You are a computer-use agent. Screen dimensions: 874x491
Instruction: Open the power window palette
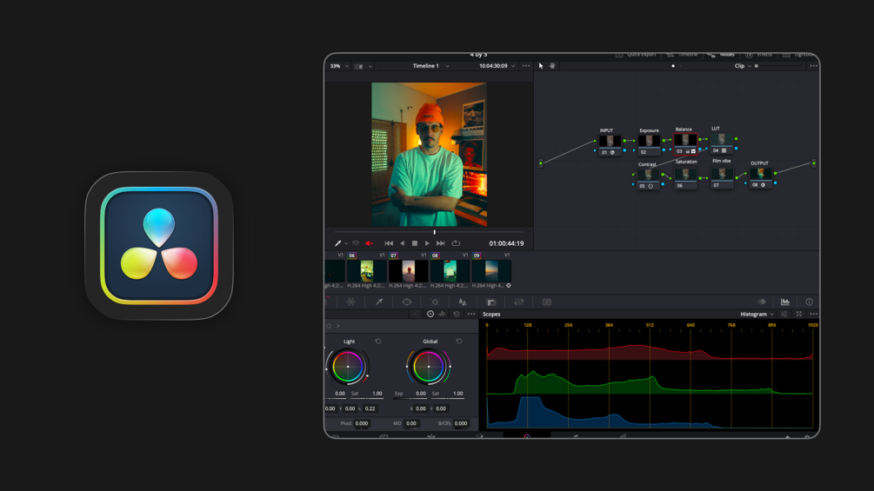click(x=407, y=302)
